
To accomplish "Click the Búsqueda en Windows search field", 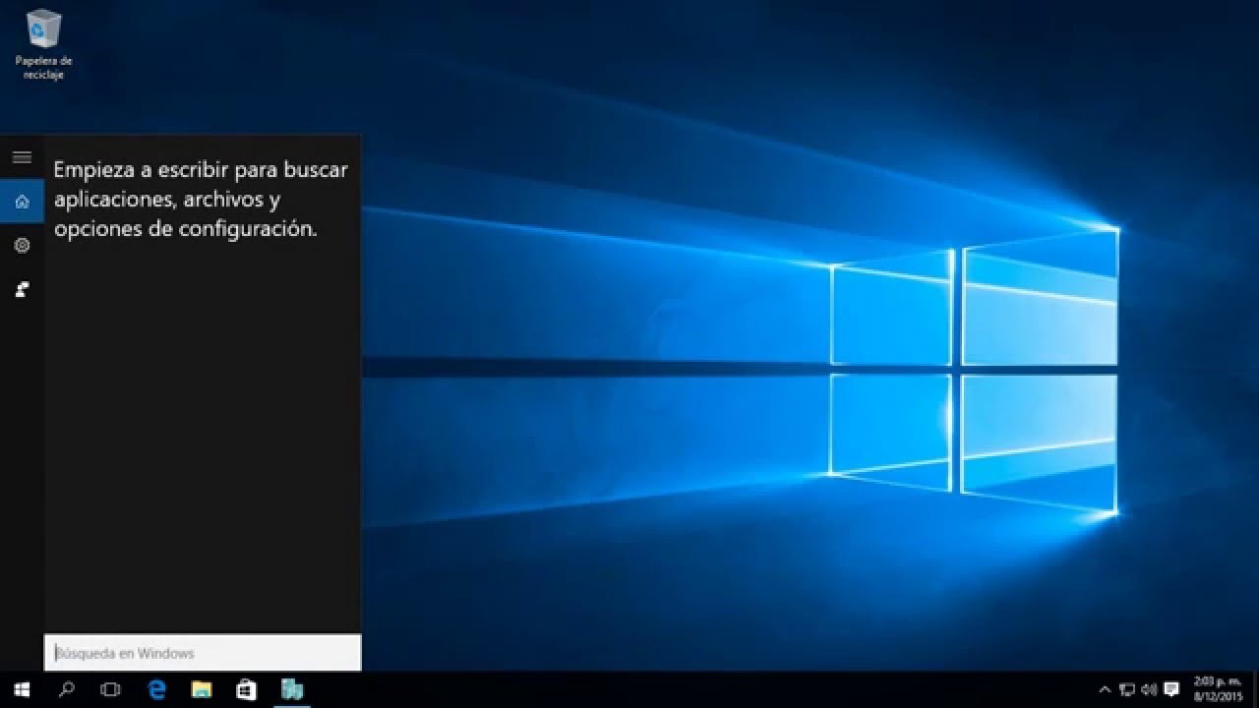I will click(203, 653).
